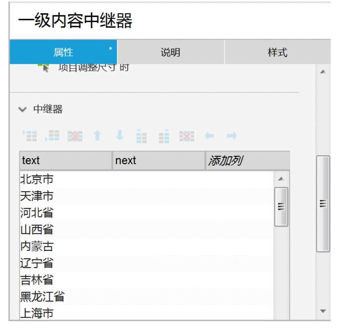Click the repeater table's inner scrollbar thumb
The image size is (354, 328).
[281, 206]
